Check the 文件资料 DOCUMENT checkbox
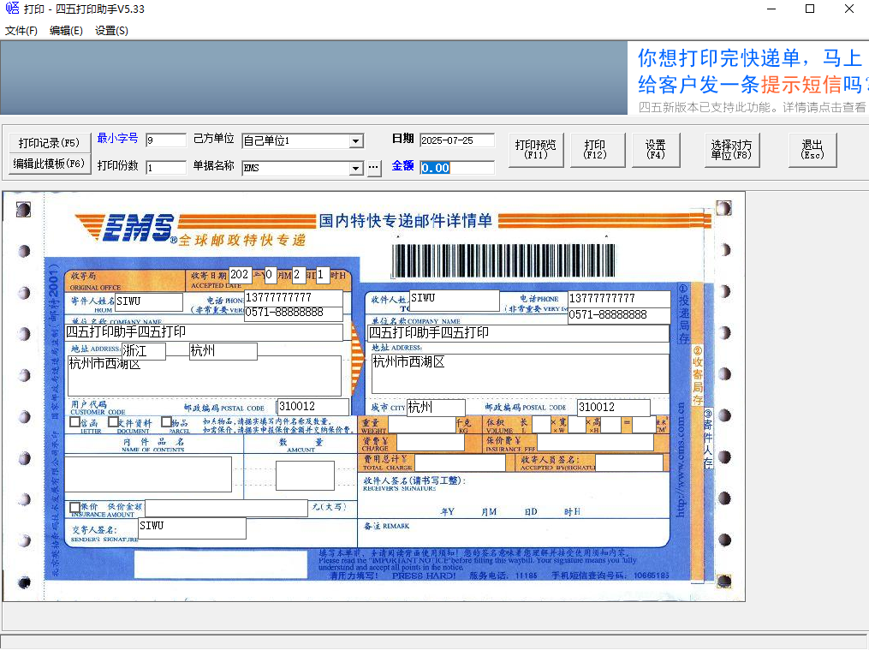Image resolution: width=869 pixels, height=650 pixels. tap(113, 422)
